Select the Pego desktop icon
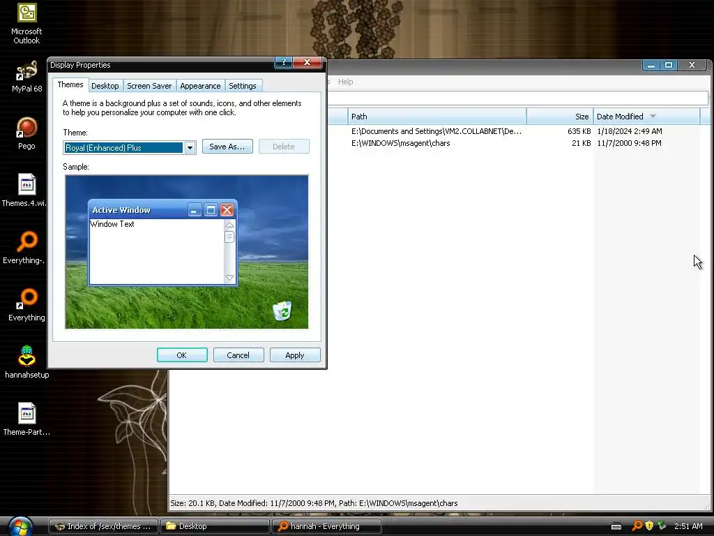 click(26, 133)
